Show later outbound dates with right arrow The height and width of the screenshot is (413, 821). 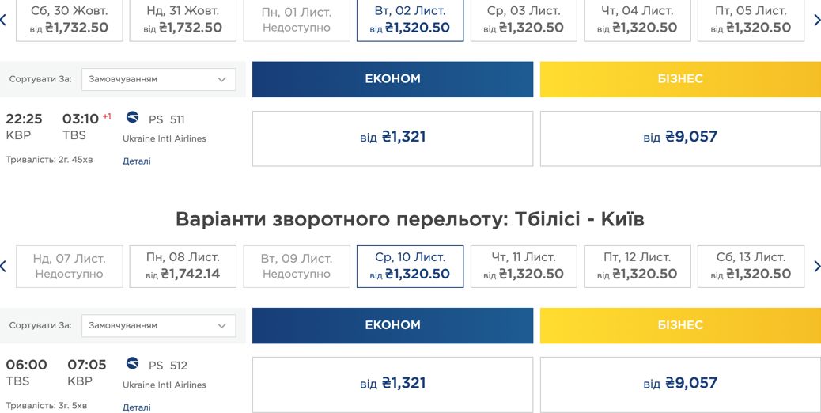[817, 20]
